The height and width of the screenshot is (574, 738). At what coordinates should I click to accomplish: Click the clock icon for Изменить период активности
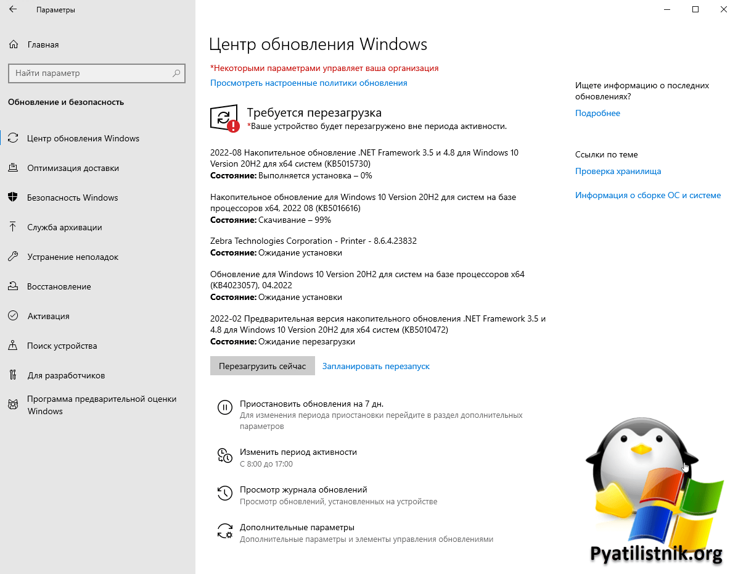coord(225,455)
